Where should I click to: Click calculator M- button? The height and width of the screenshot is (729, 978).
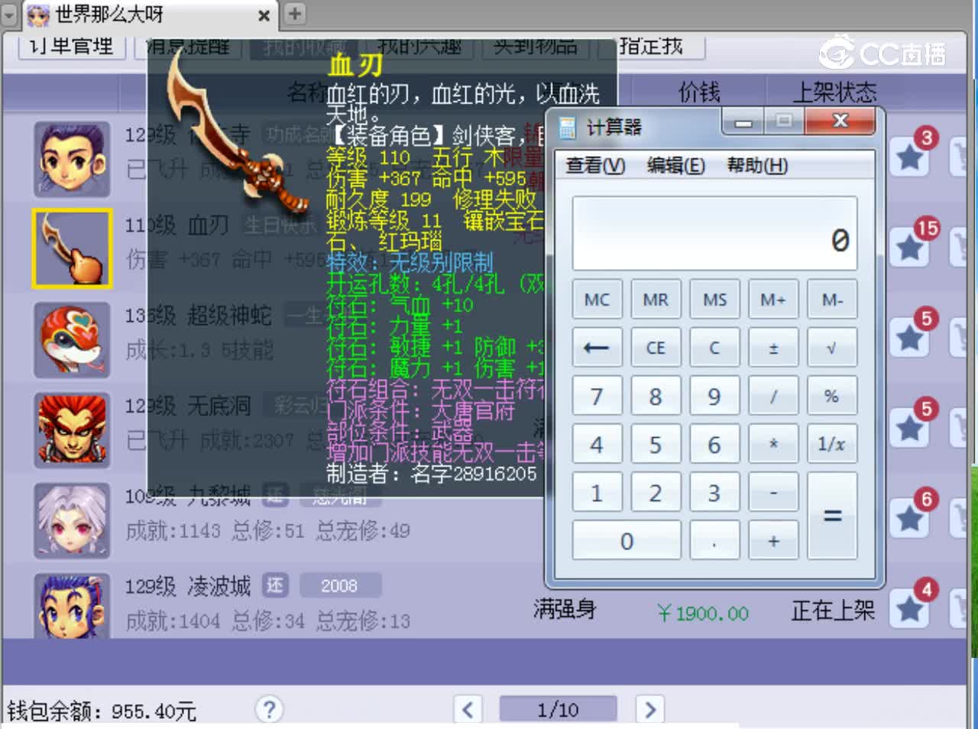832,300
